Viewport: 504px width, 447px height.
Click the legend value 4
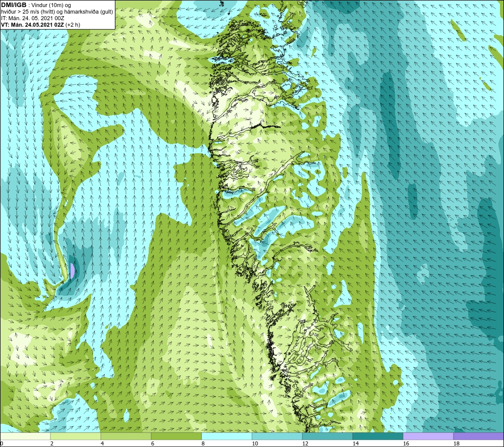102,443
